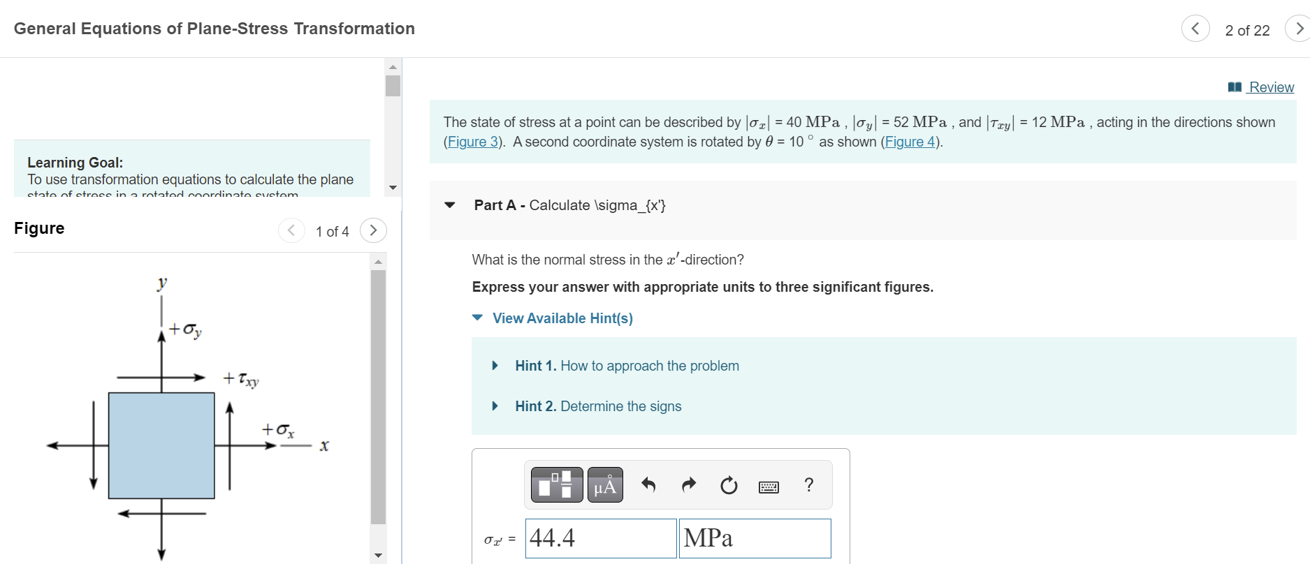The width and height of the screenshot is (1310, 564).
Task: Collapse View Available Hint(s)
Action: [x=477, y=318]
